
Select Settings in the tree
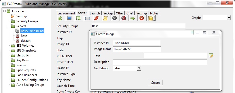22,16
